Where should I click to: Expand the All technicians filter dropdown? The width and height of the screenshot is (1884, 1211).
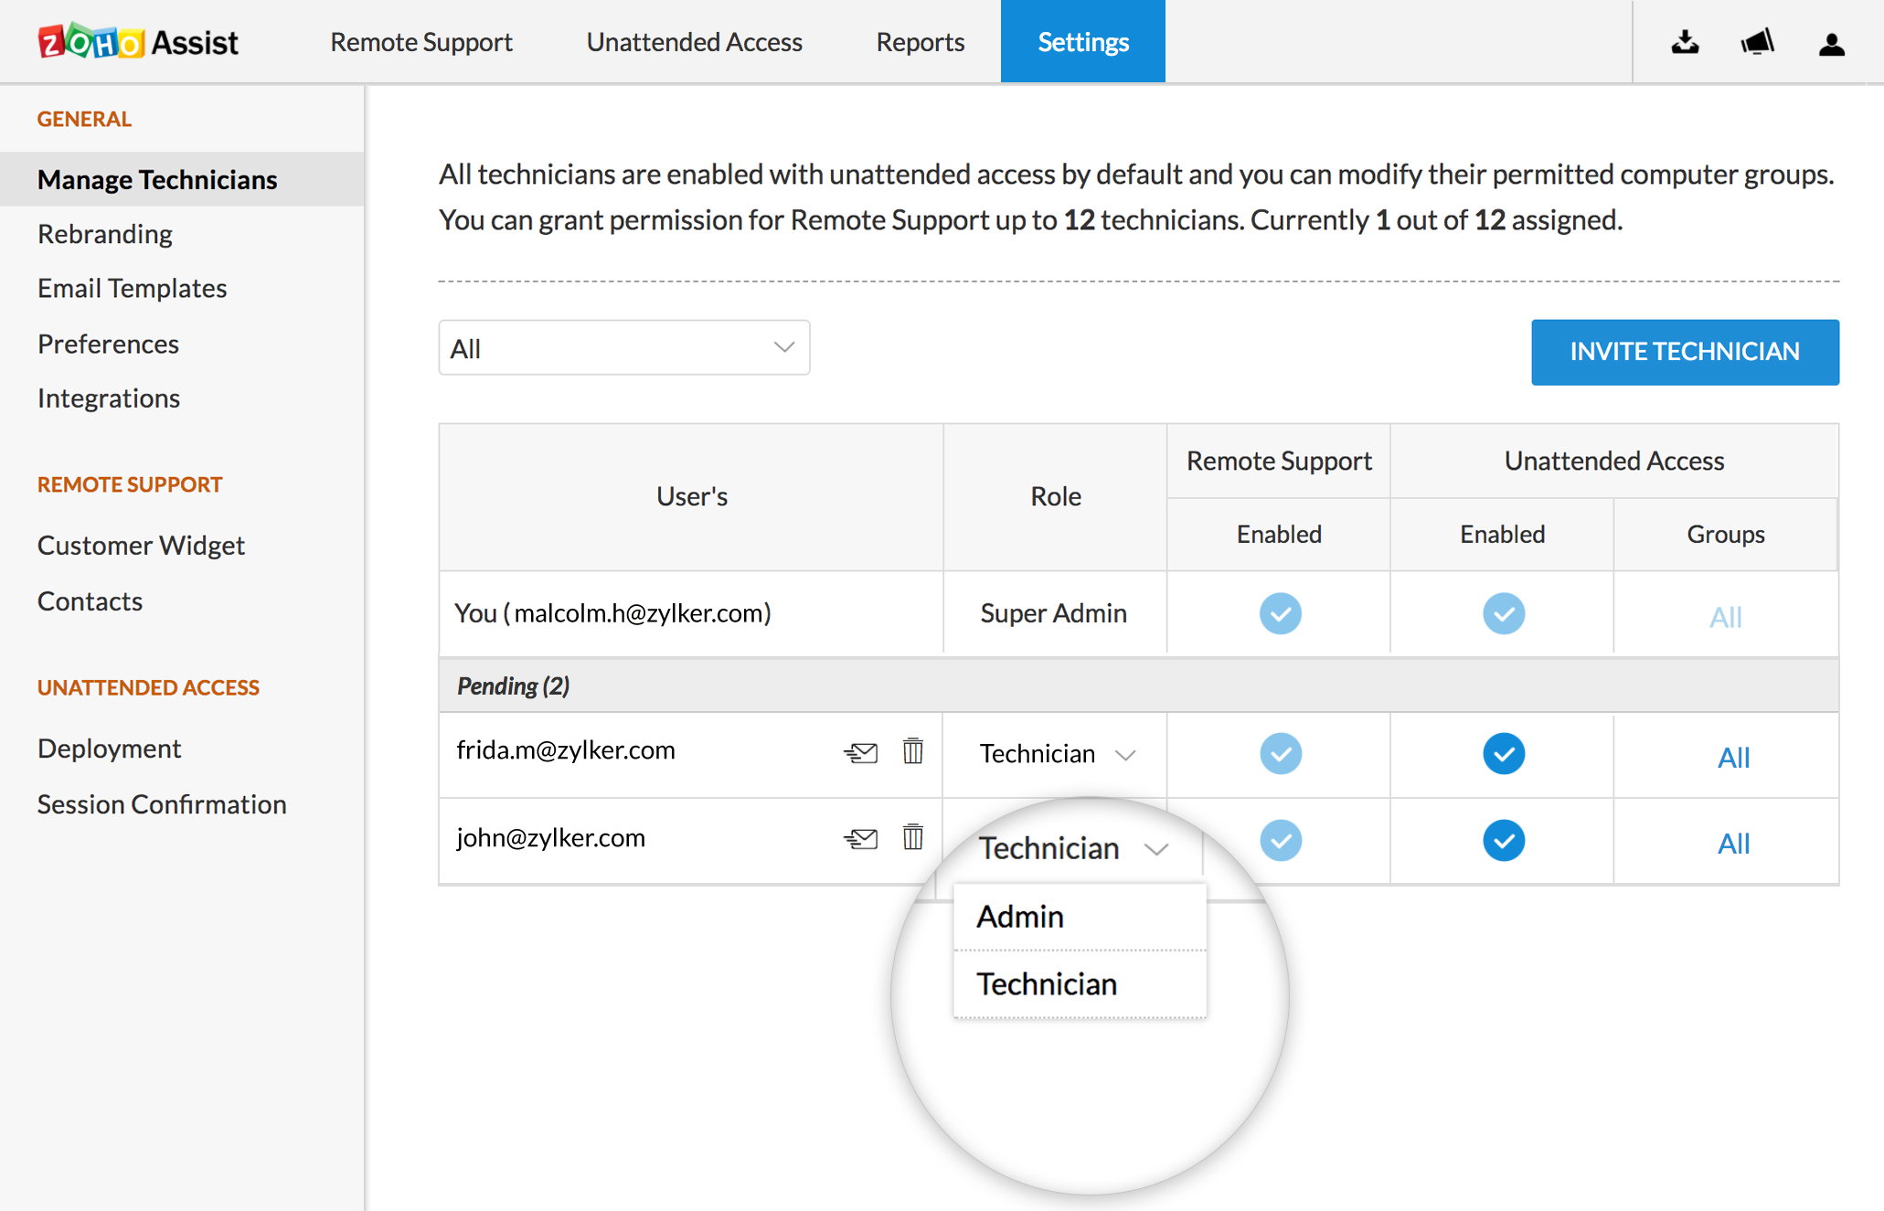[x=623, y=348]
